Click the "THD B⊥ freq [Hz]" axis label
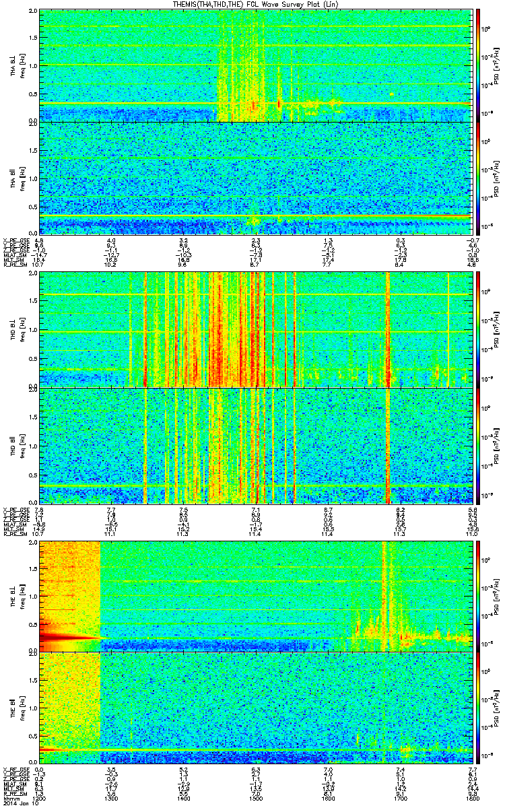 (x=16, y=329)
